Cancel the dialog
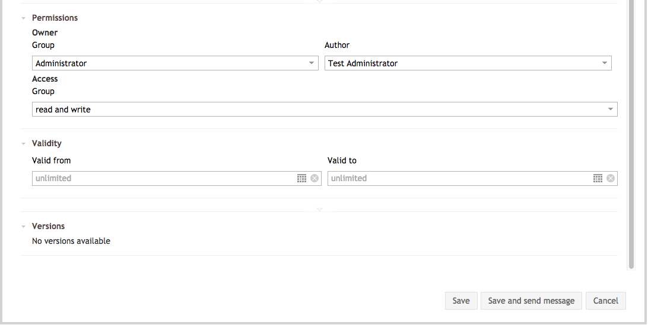 tap(606, 301)
